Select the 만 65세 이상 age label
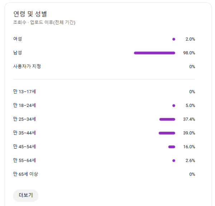Image resolution: width=215 pixels, height=206 pixels. coord(25,174)
